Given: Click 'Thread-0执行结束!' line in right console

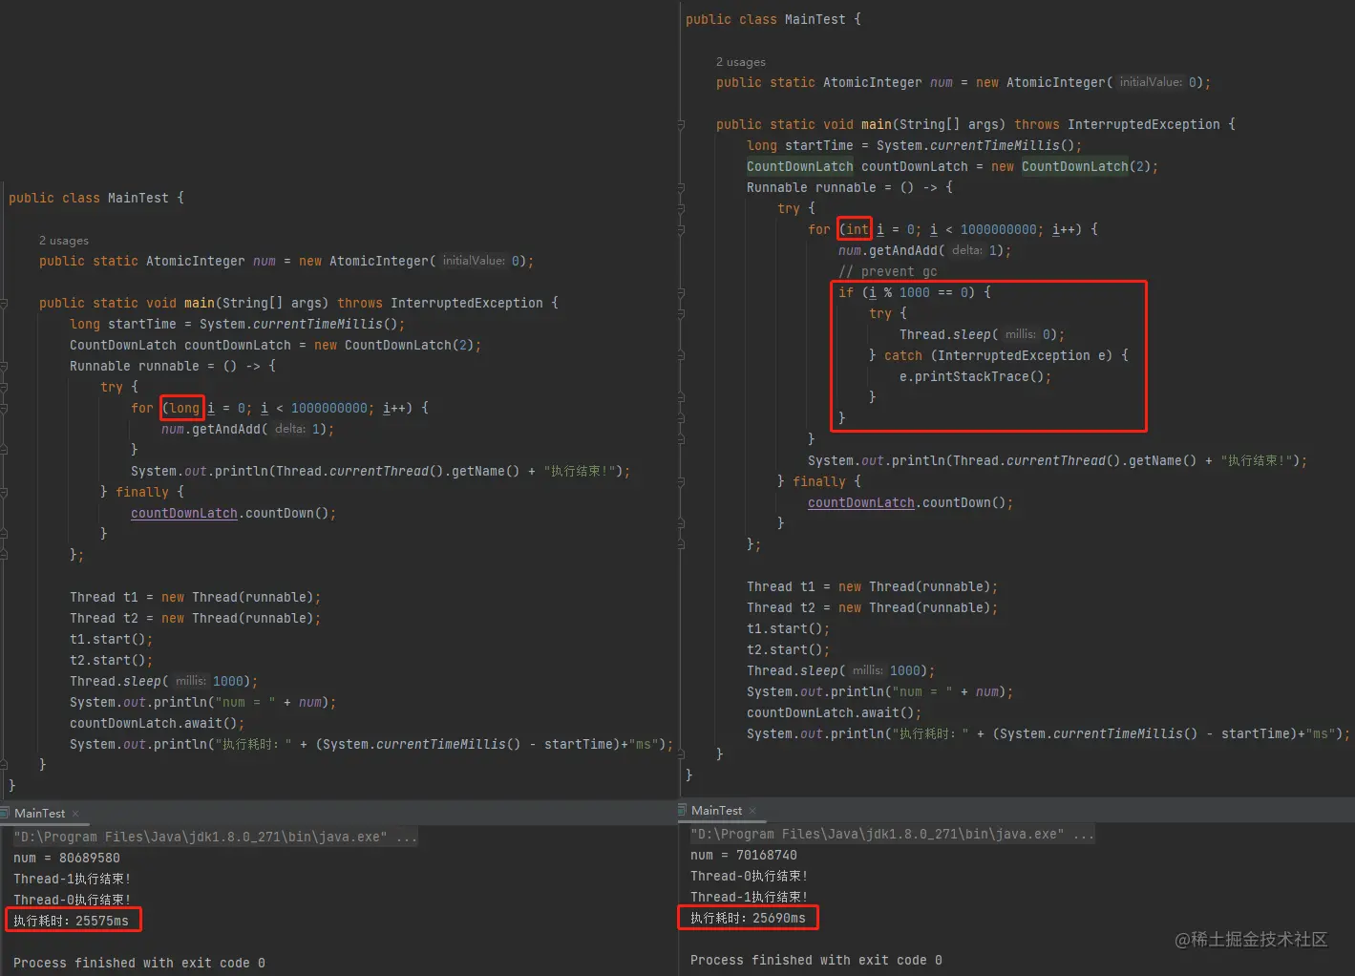Looking at the screenshot, I should click(x=750, y=876).
